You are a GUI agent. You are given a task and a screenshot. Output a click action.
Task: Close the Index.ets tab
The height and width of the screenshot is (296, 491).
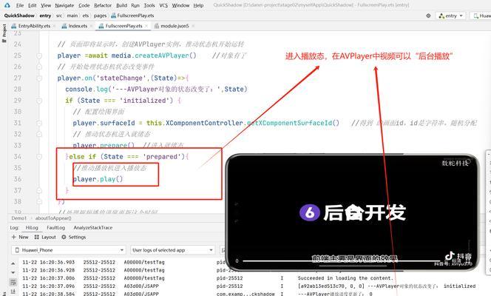point(92,26)
